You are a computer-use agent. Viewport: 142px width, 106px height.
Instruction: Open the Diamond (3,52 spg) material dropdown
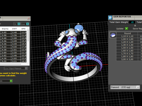pyautogui.click(x=138, y=87)
